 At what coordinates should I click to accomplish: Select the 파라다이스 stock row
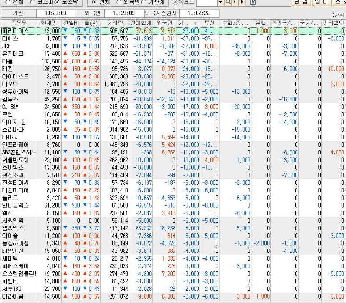tap(173, 31)
